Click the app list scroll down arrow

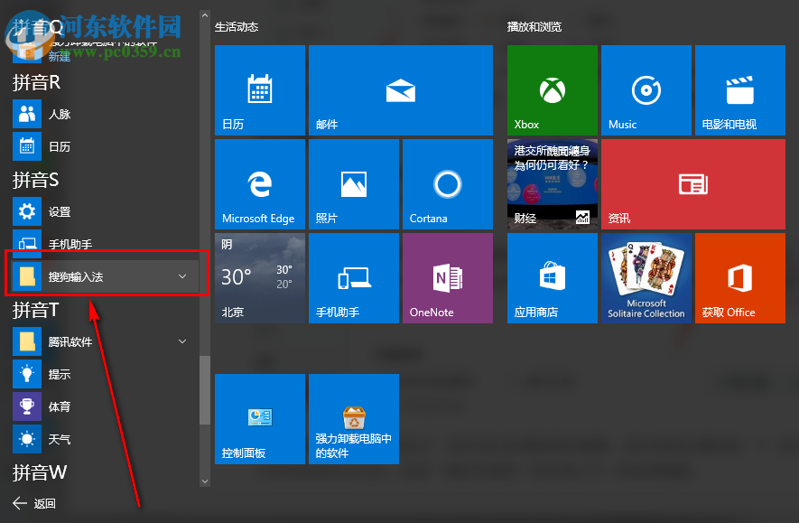tap(205, 481)
